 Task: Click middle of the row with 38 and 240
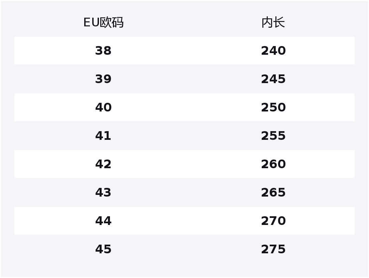click(184, 51)
